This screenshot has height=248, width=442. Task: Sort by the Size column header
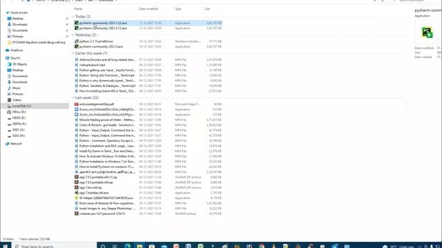[207, 9]
